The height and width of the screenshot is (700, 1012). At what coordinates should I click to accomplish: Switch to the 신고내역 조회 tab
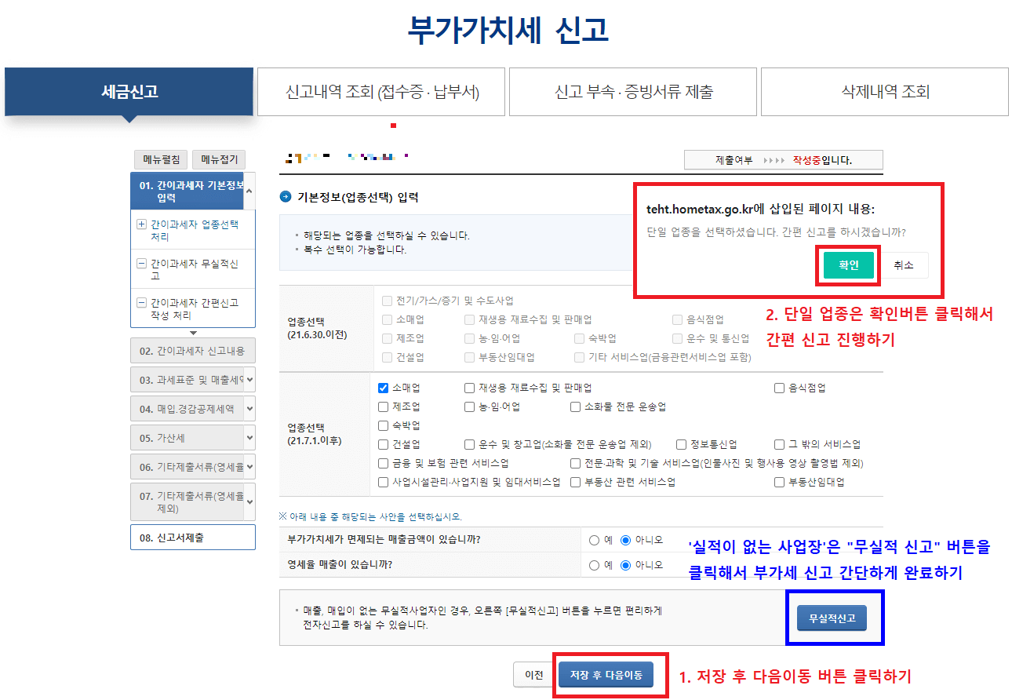[381, 91]
